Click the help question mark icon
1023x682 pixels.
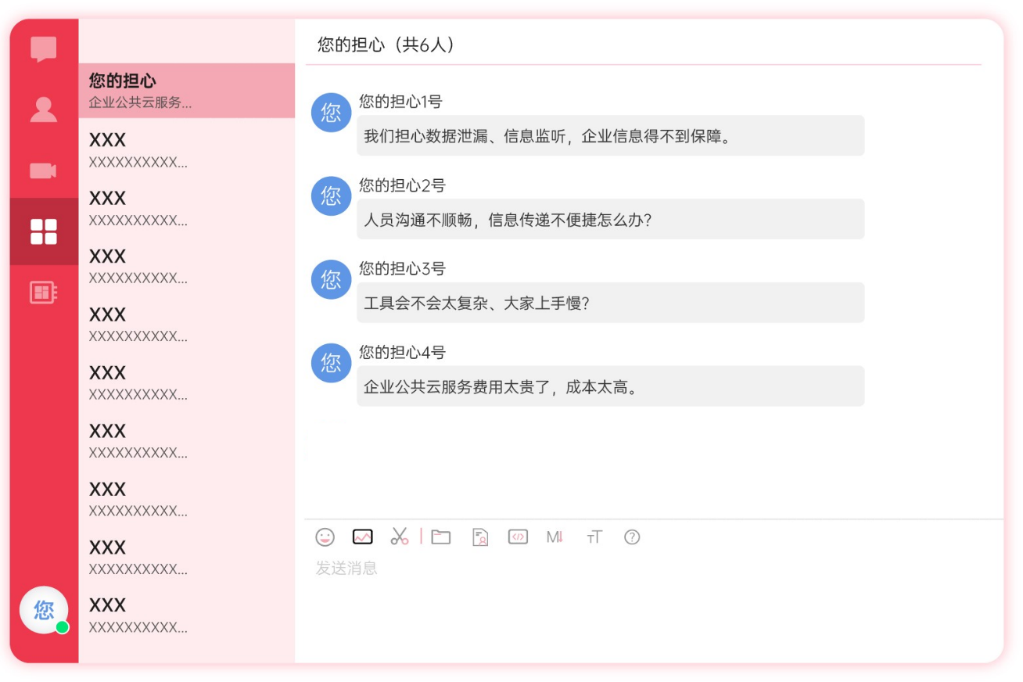coord(632,537)
